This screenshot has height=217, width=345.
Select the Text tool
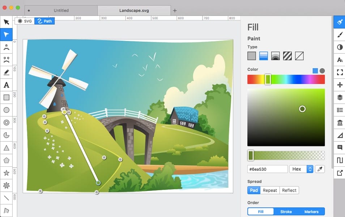click(6, 85)
